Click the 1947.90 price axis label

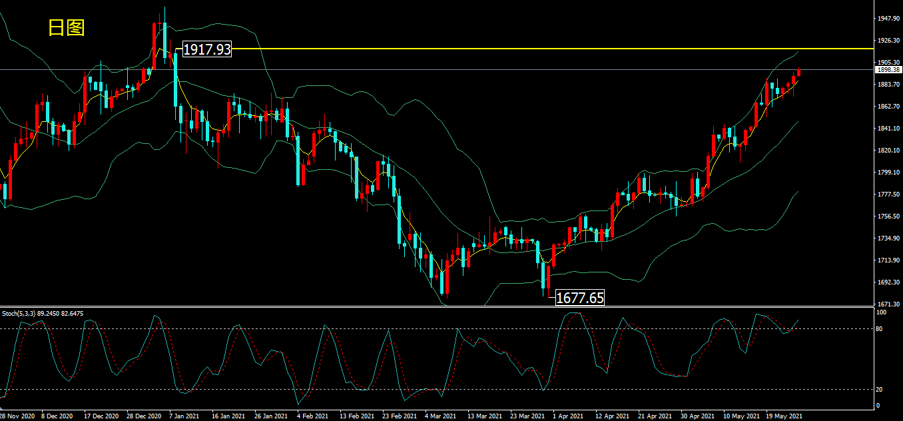click(x=889, y=19)
